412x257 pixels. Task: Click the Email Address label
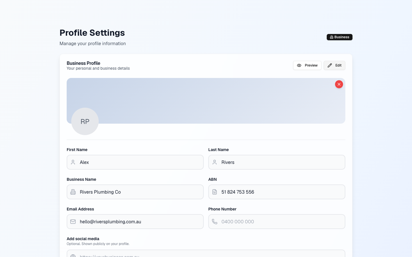point(80,209)
